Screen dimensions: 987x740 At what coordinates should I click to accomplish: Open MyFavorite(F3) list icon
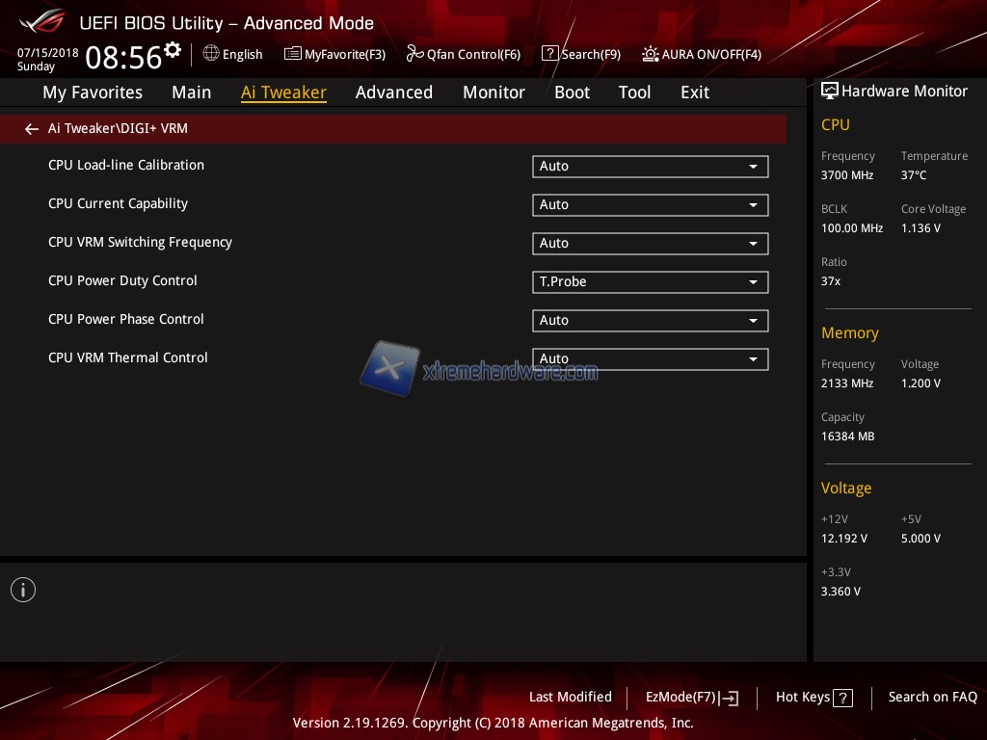coord(293,54)
